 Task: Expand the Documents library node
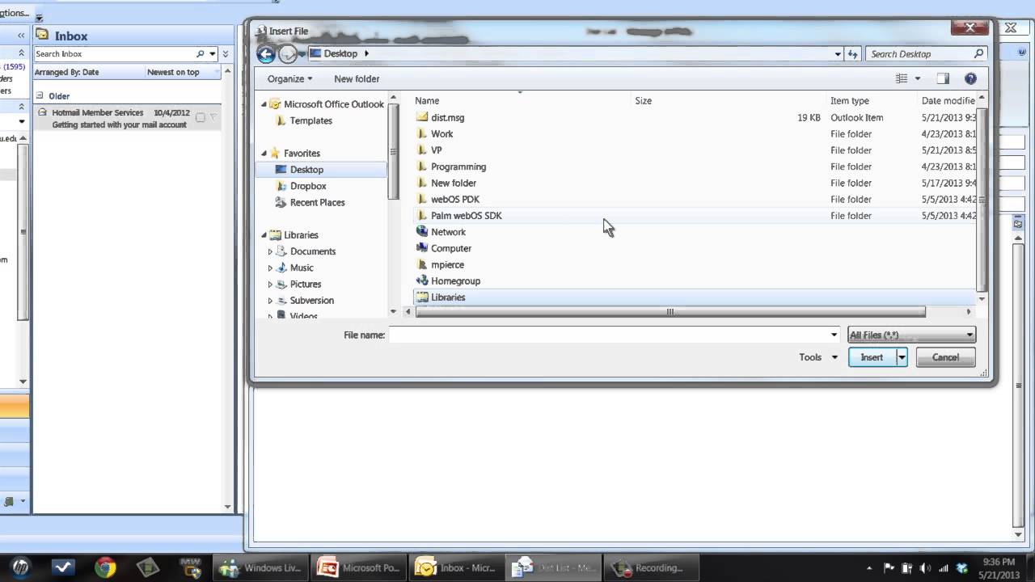coord(270,251)
